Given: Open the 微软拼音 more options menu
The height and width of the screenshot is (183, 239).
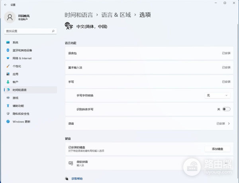Looking at the screenshot, I should point(227,163).
